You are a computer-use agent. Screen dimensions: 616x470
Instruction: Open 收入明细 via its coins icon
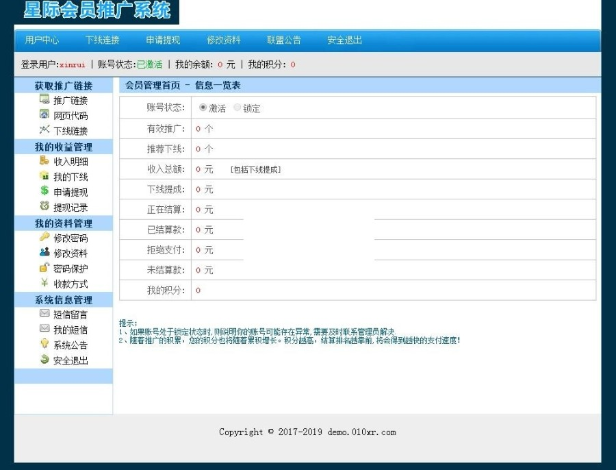(44, 161)
